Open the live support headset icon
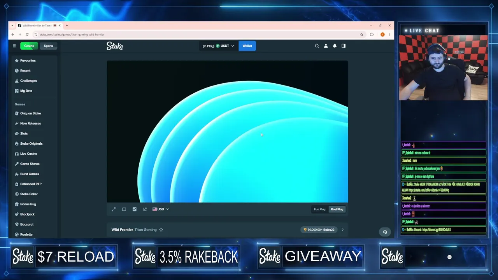The width and height of the screenshot is (498, 280). point(385,232)
